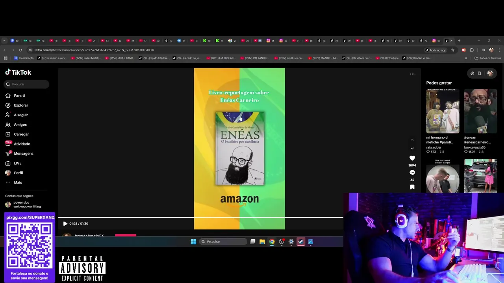
Task: Seek on the video progress bar
Action: point(200,217)
